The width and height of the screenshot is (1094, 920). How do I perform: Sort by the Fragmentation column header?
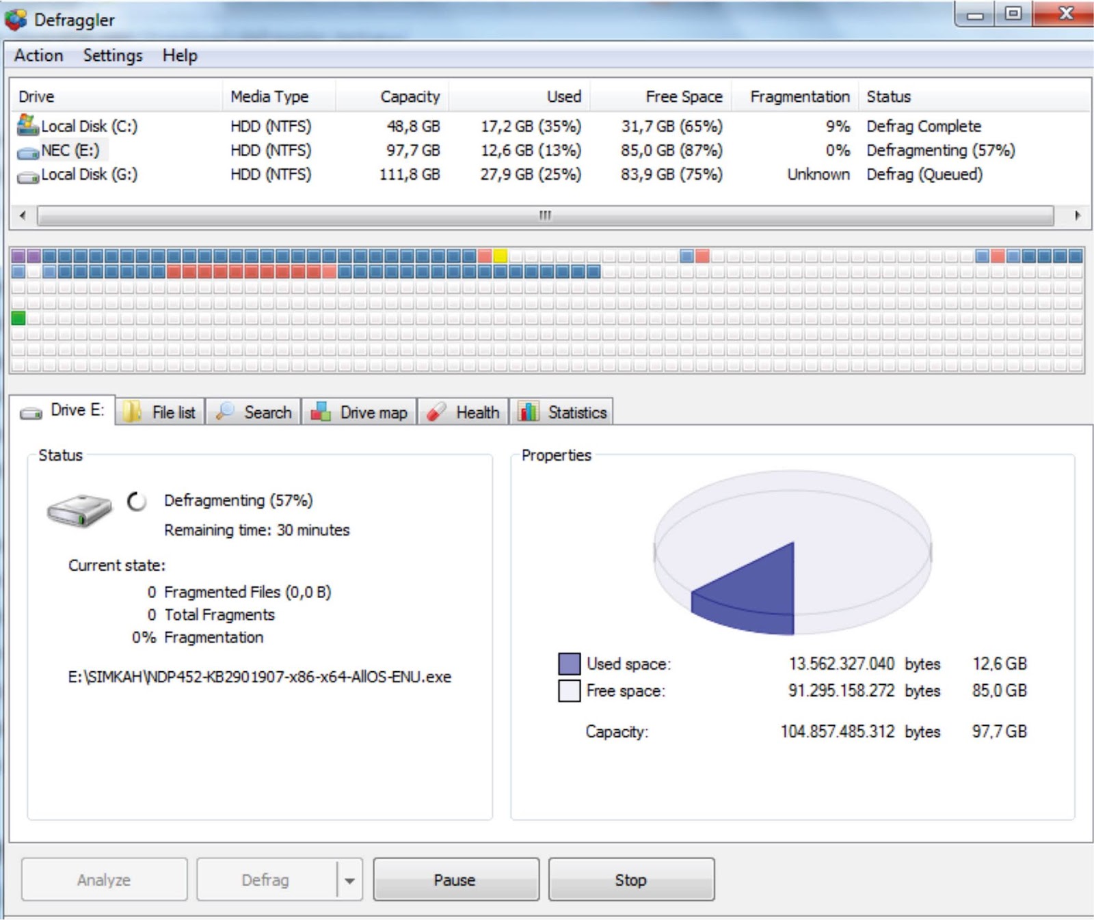click(x=795, y=96)
